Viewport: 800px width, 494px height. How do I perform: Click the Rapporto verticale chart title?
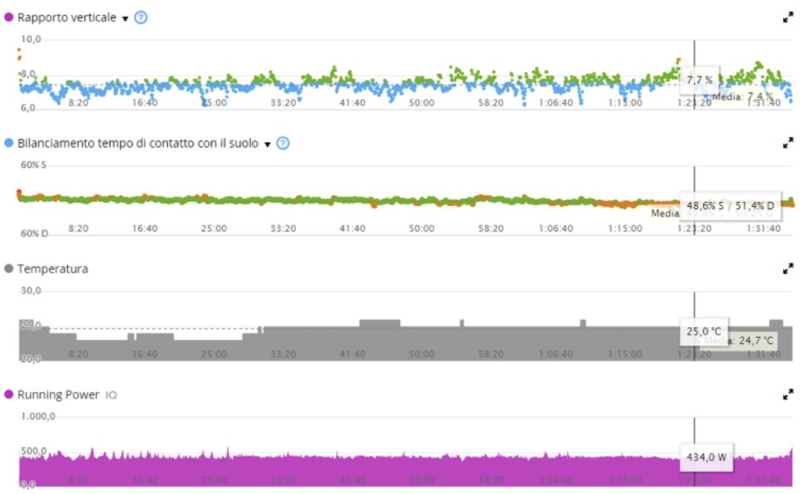point(67,18)
